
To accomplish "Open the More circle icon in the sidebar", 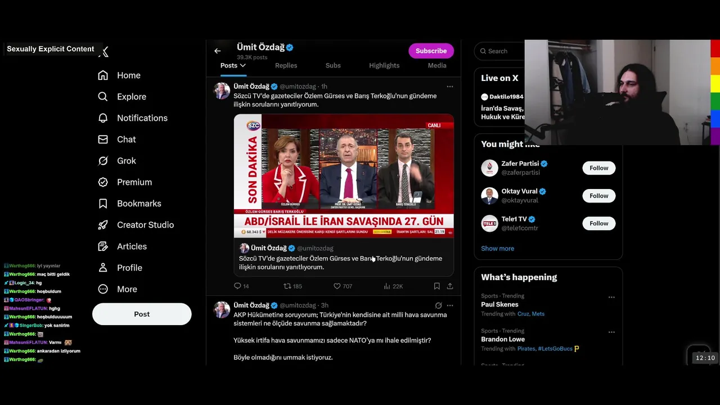I will [x=103, y=289].
